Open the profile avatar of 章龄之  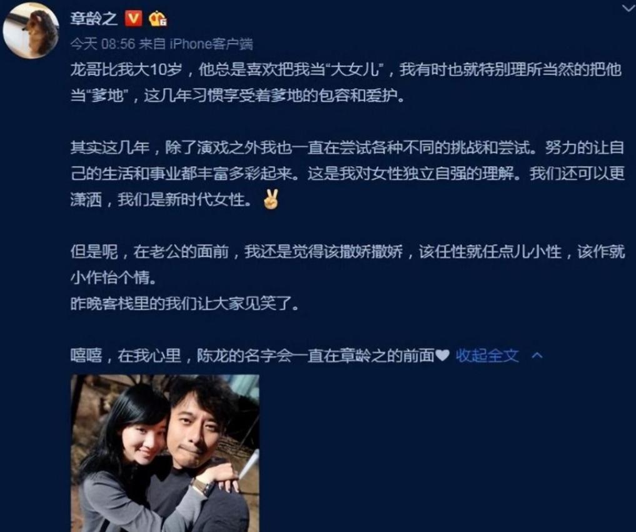coord(31,31)
